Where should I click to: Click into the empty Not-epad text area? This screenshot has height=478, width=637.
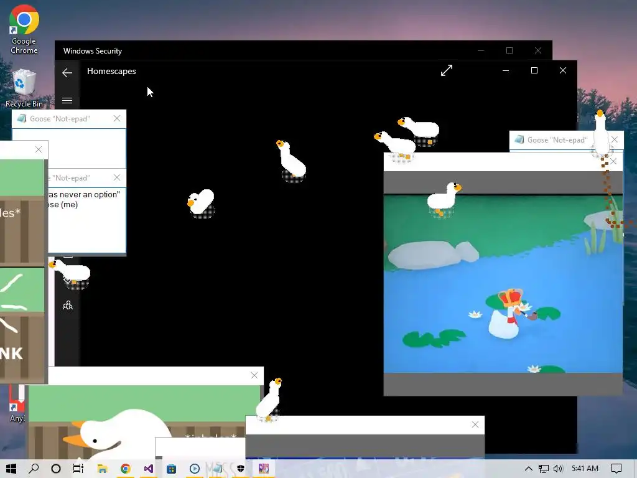point(69,148)
